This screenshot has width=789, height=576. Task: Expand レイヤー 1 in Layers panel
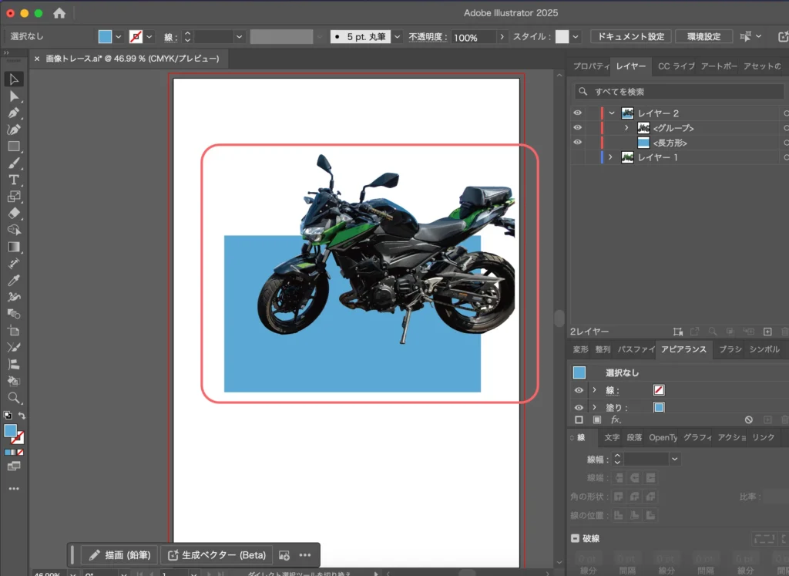pyautogui.click(x=610, y=157)
